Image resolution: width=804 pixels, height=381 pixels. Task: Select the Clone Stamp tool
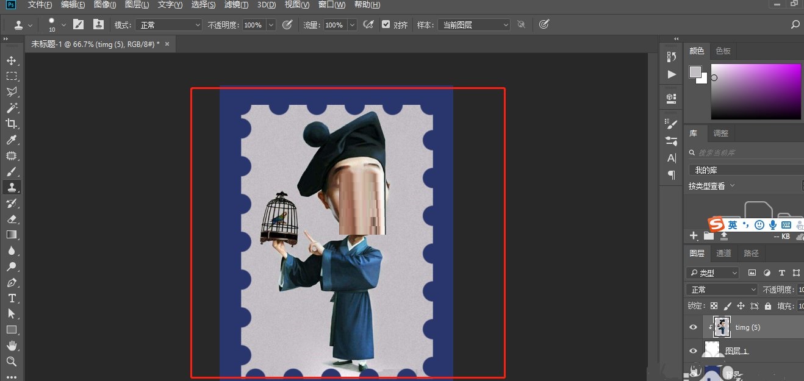(11, 187)
